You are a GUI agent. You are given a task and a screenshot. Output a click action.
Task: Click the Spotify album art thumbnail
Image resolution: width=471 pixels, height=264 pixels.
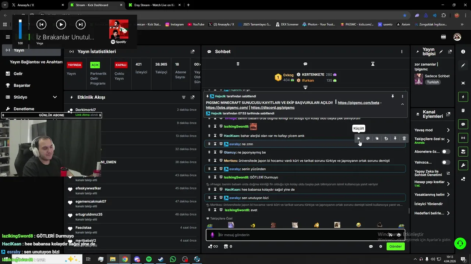point(118,29)
